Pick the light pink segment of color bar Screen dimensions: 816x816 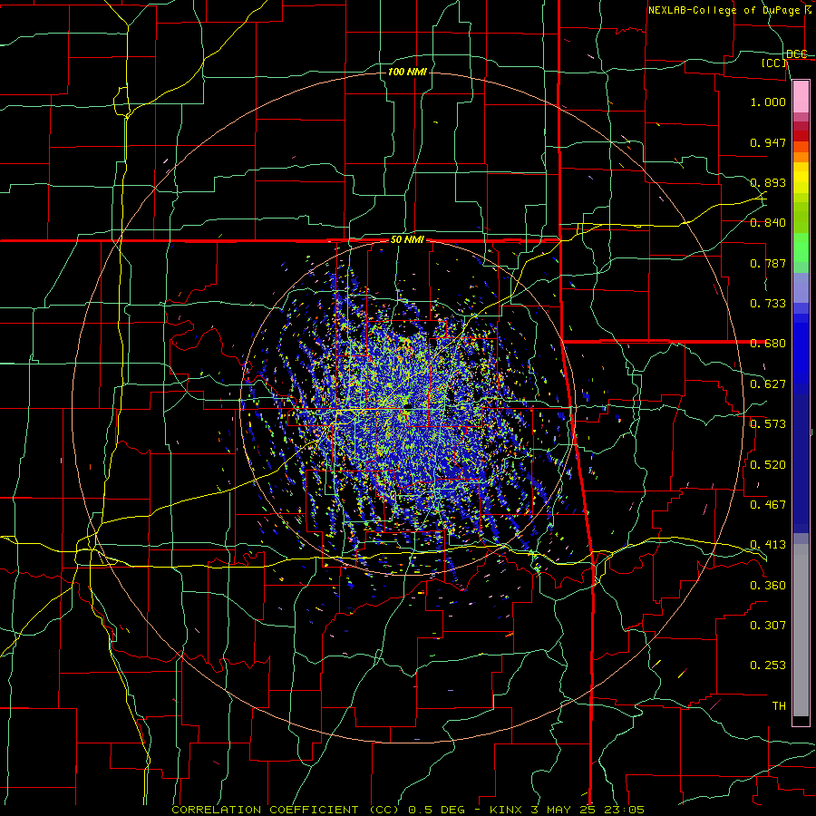tap(801, 96)
